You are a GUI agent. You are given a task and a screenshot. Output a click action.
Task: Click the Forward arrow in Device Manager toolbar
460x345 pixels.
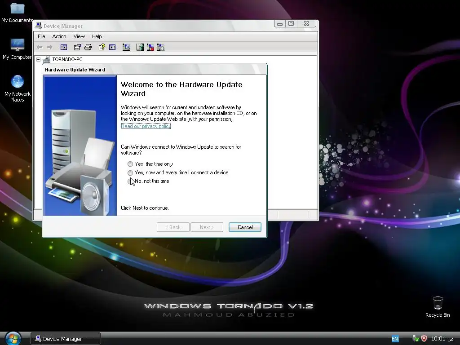pyautogui.click(x=50, y=47)
